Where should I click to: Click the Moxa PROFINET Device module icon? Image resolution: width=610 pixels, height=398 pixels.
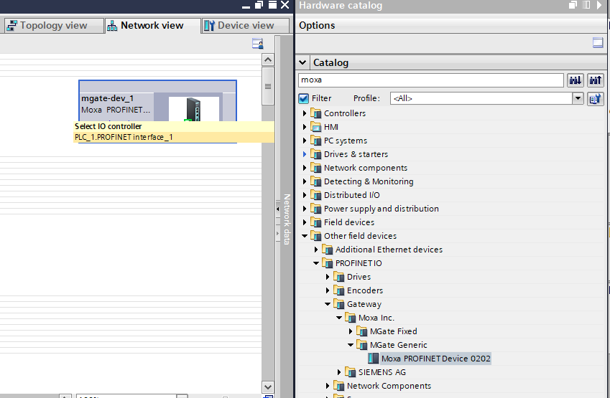374,359
